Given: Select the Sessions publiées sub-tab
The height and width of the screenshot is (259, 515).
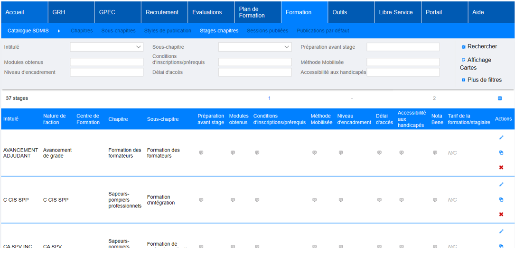Looking at the screenshot, I should 267,31.
